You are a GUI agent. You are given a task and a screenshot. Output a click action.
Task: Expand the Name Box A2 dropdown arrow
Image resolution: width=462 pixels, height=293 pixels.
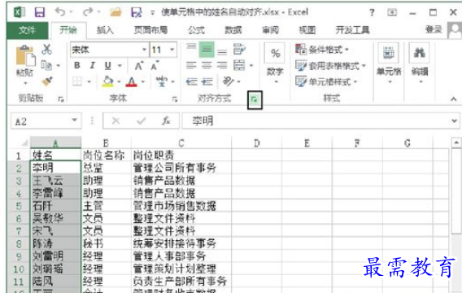[x=75, y=120]
